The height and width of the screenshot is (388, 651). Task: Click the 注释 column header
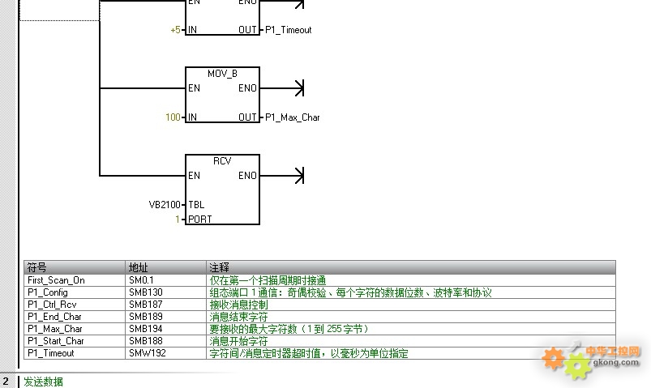pyautogui.click(x=411, y=267)
